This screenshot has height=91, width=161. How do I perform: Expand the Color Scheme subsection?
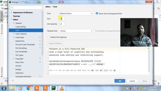click(14, 34)
